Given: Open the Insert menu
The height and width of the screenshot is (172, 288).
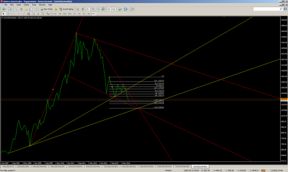Looking at the screenshot, I should click(x=19, y=5).
